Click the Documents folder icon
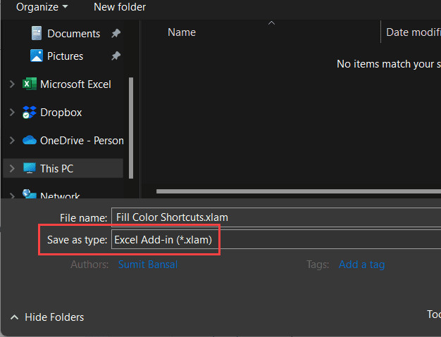Viewport: 441px width, 337px height. [37, 34]
